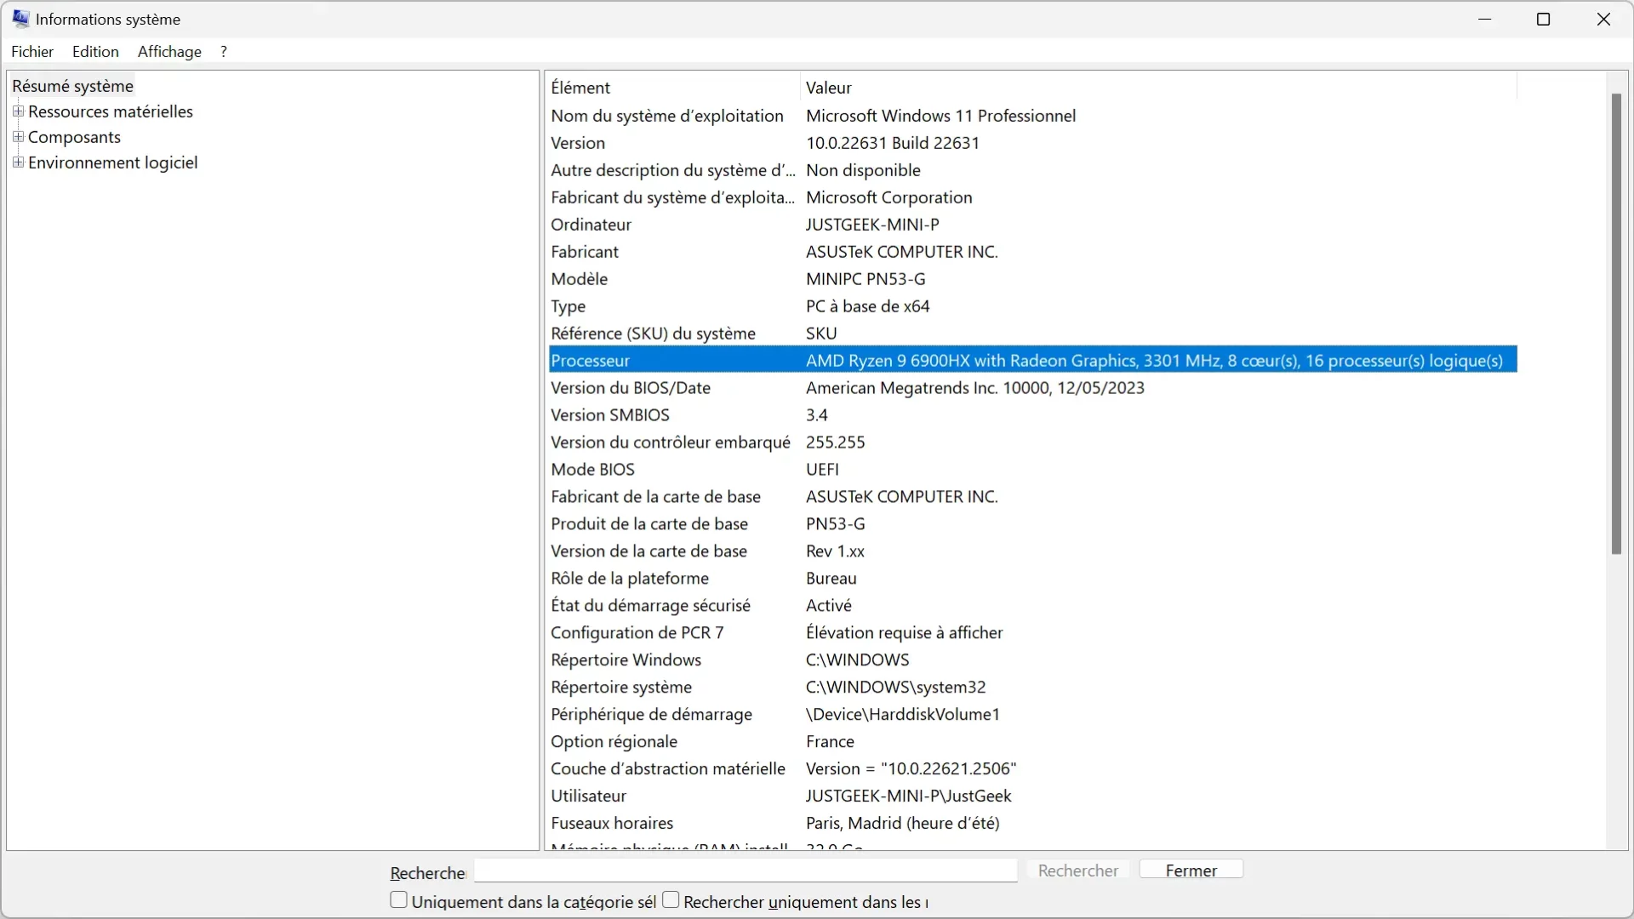Select the Nom du système d'exploitation row

click(x=1033, y=116)
